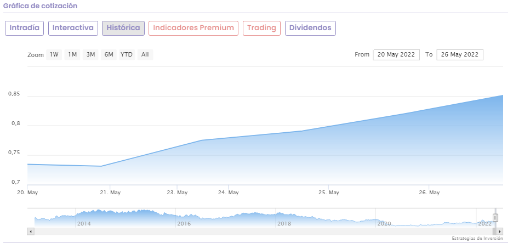
Task: Click the navigator scrollbar track
Action: pyautogui.click(x=263, y=232)
